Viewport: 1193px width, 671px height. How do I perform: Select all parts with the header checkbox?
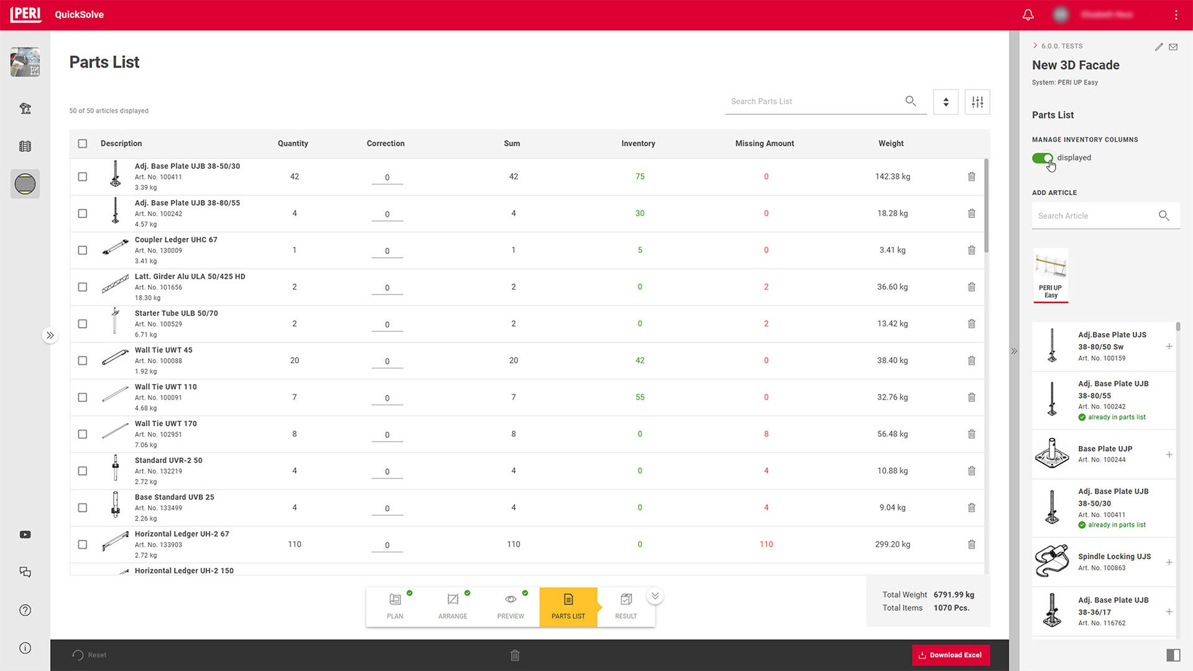click(83, 144)
